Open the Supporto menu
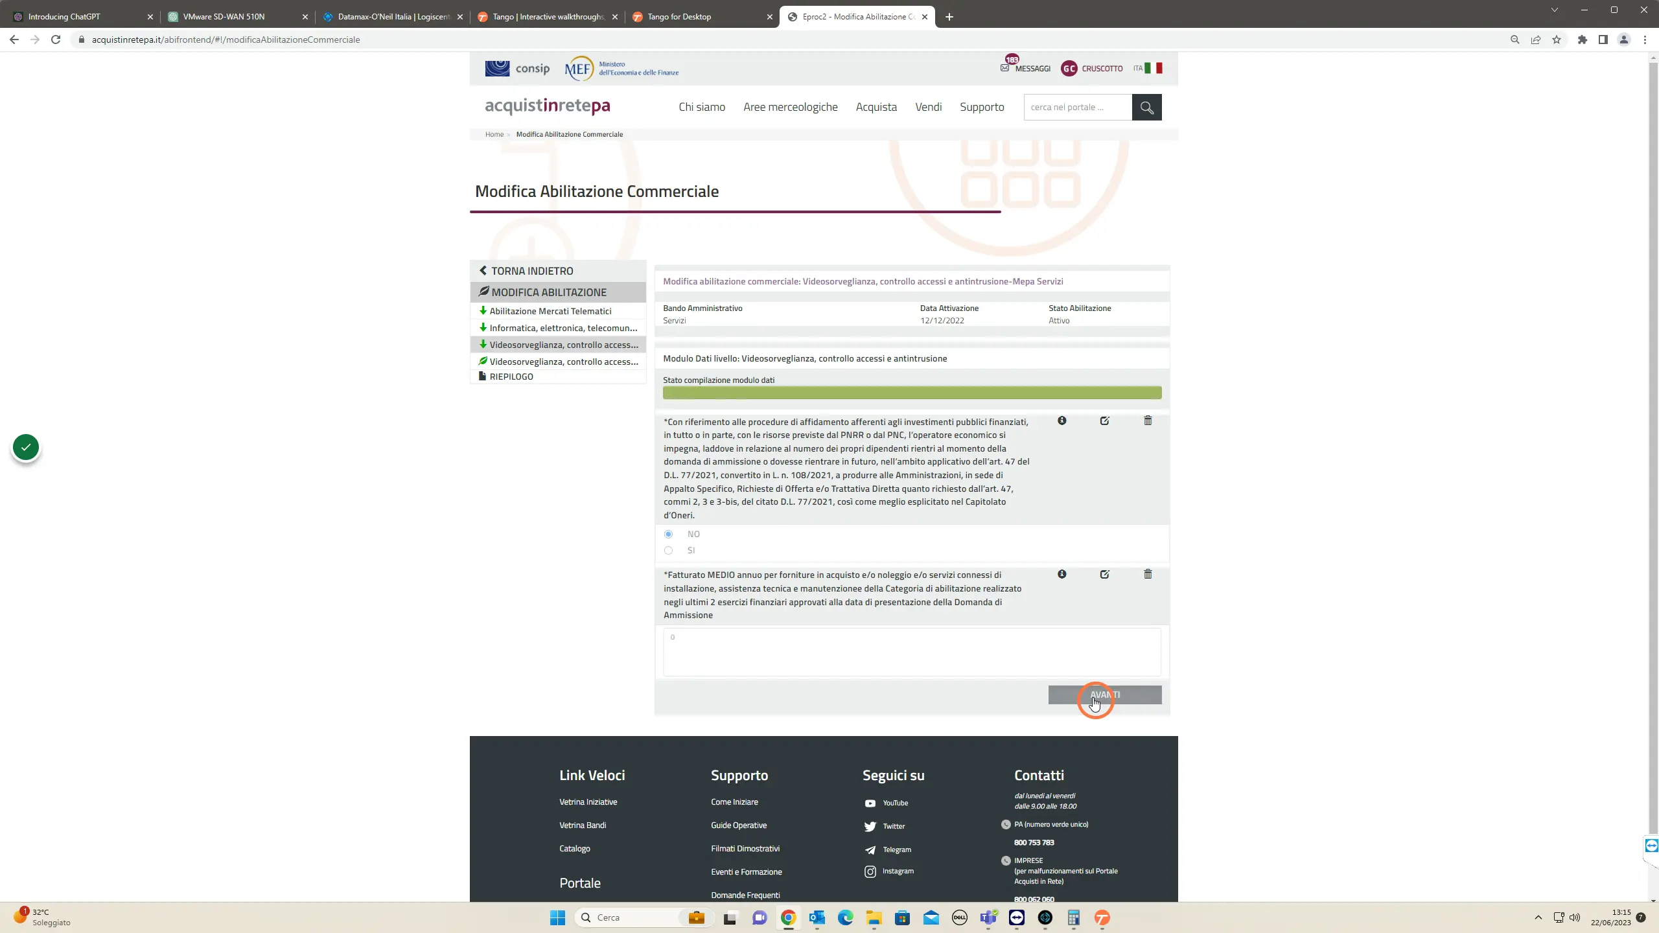1659x933 pixels. (982, 107)
